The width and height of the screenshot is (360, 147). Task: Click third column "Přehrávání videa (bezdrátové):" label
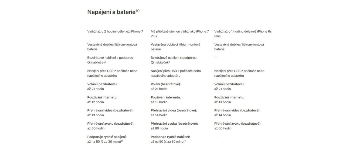point(237,110)
